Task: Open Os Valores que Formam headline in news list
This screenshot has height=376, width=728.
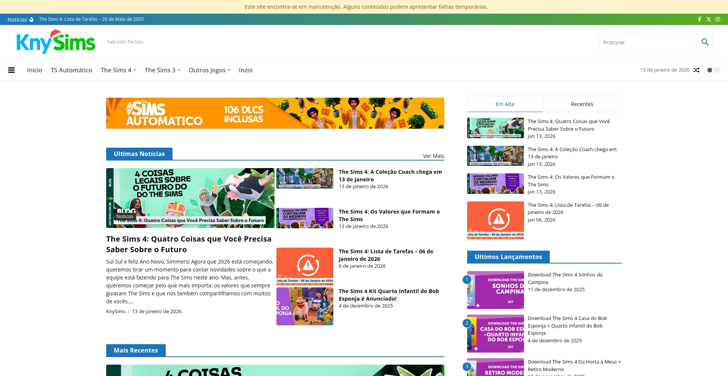Action: (x=389, y=215)
